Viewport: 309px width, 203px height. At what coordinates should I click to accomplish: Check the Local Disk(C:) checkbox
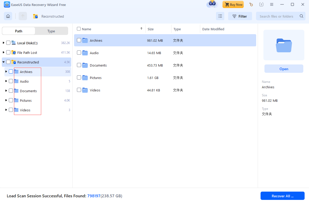click(x=8, y=43)
